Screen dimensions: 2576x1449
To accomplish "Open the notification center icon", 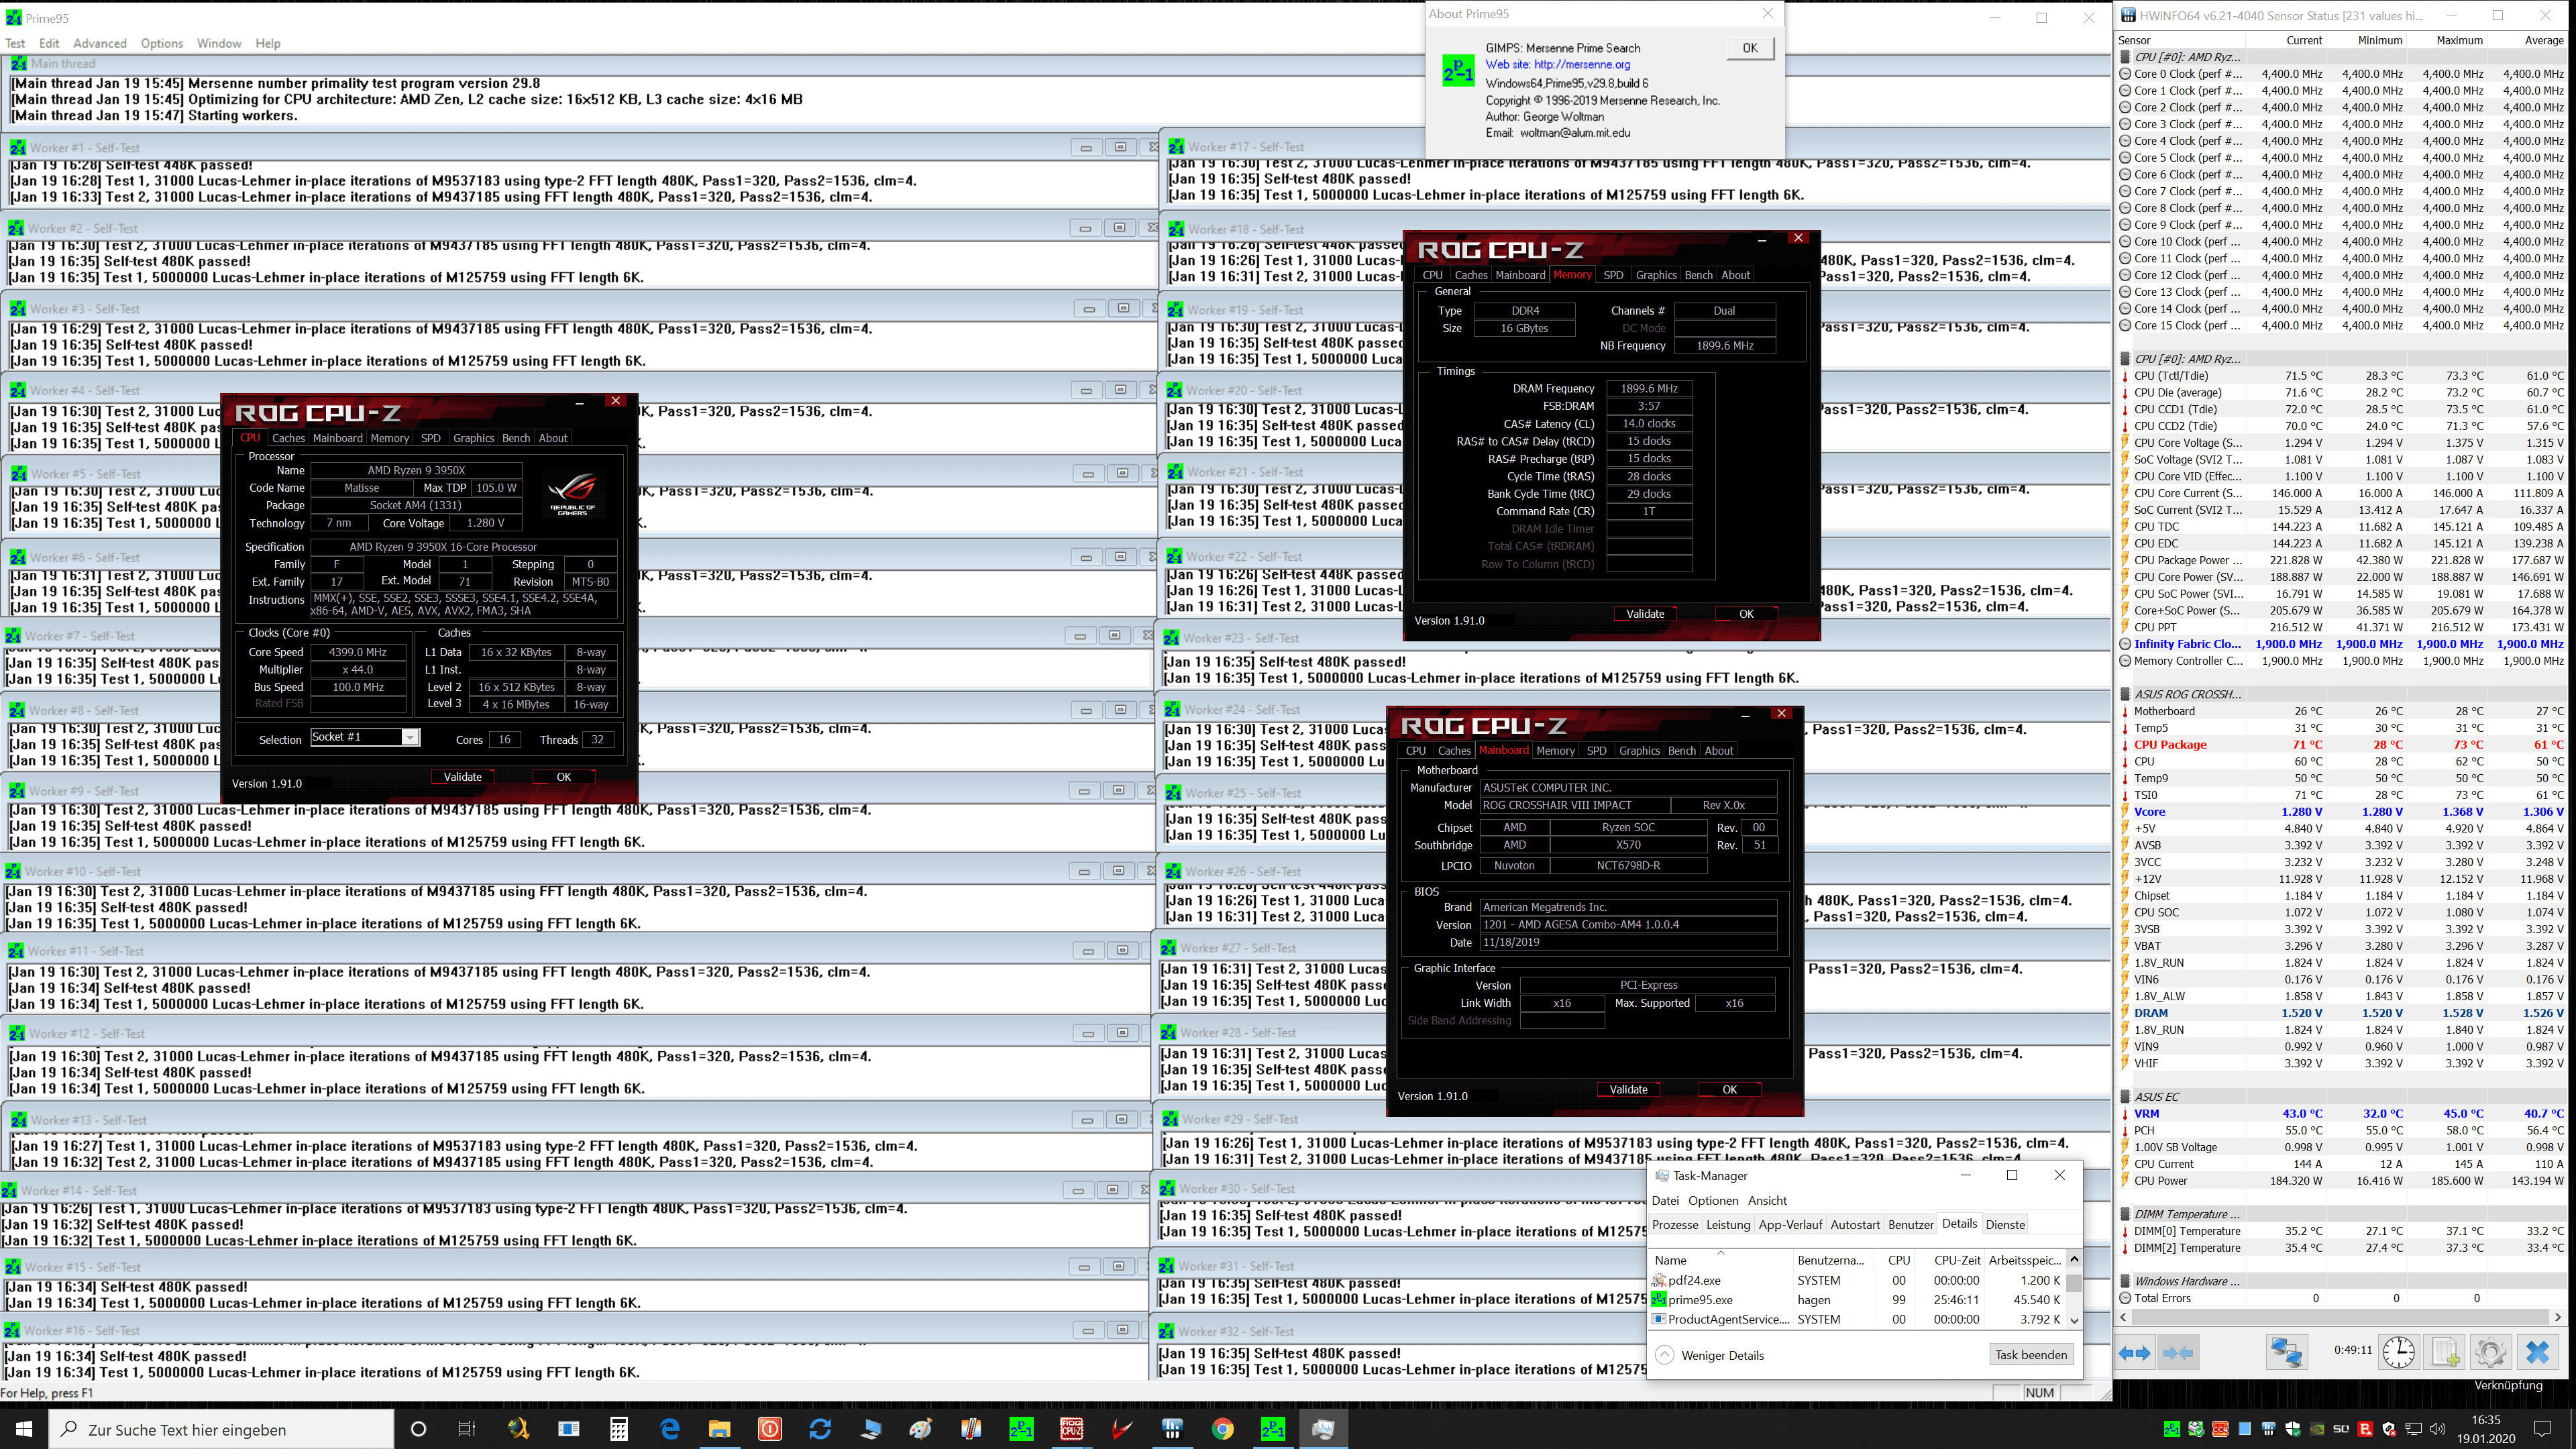I will point(2542,1429).
